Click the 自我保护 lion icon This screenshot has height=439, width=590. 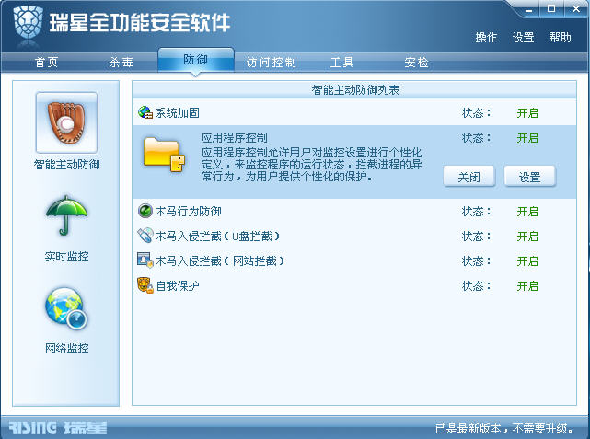145,285
